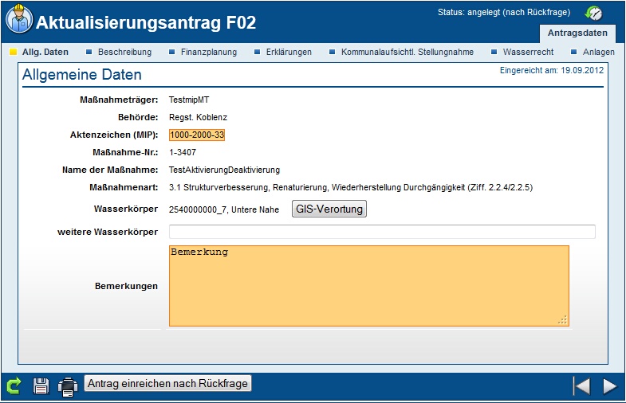Open the Anlagen section
Screen dimensions: 626x403
click(x=593, y=52)
